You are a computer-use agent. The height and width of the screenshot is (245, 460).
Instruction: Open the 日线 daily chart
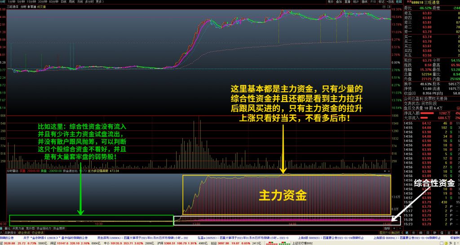(63, 2)
